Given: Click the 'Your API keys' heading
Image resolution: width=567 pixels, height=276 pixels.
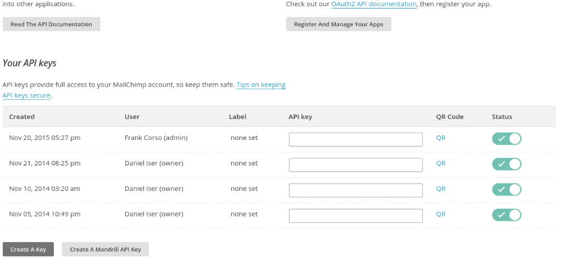Looking at the screenshot, I should click(29, 63).
